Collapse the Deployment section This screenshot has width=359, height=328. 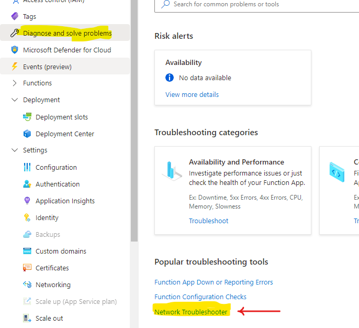tap(15, 100)
